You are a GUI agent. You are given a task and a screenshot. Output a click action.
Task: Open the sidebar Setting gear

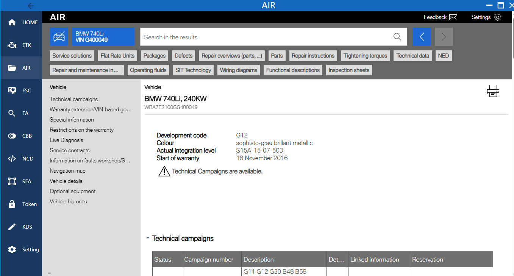pos(21,249)
